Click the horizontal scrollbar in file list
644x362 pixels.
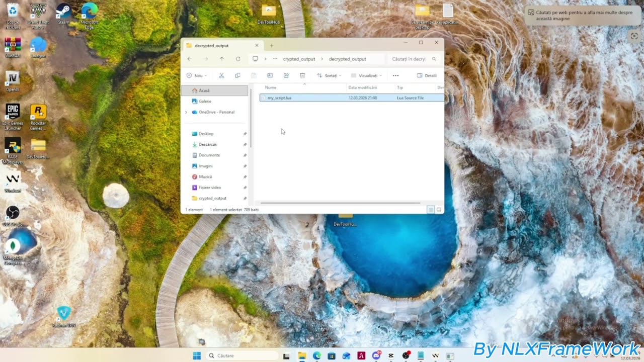341,203
